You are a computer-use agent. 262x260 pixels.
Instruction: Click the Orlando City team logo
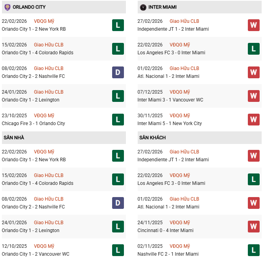click(x=7, y=7)
